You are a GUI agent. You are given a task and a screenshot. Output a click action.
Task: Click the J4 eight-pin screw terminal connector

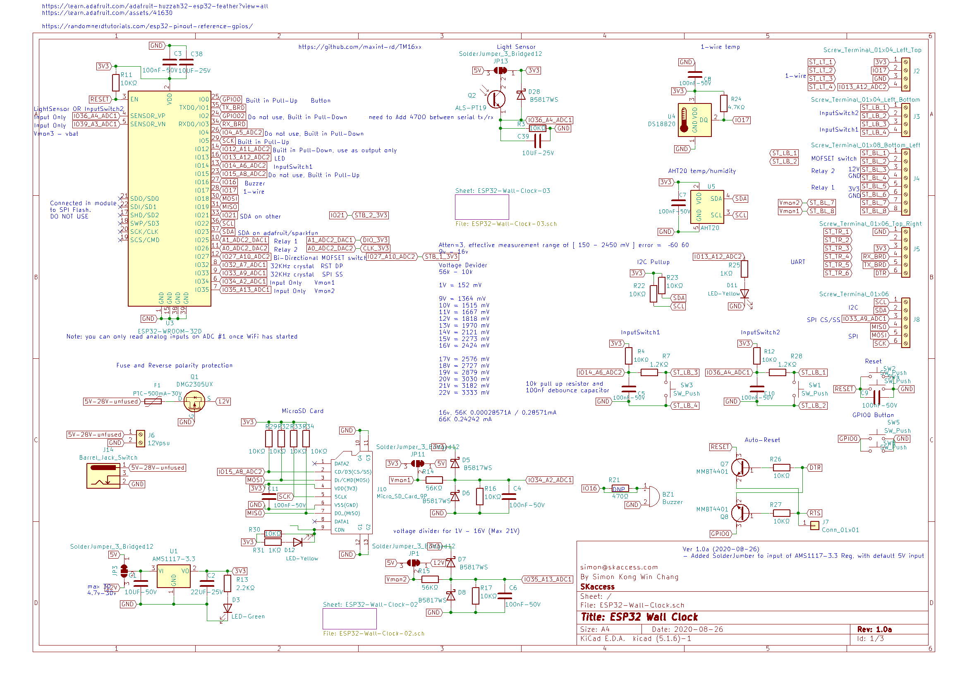[x=905, y=182]
